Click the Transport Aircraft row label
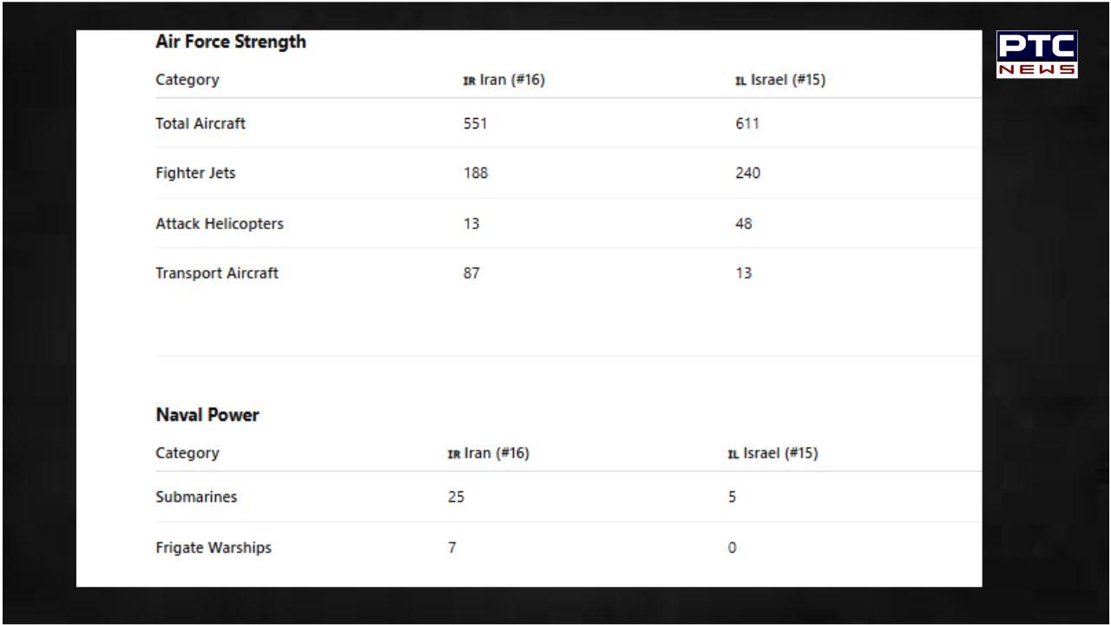 pos(217,273)
